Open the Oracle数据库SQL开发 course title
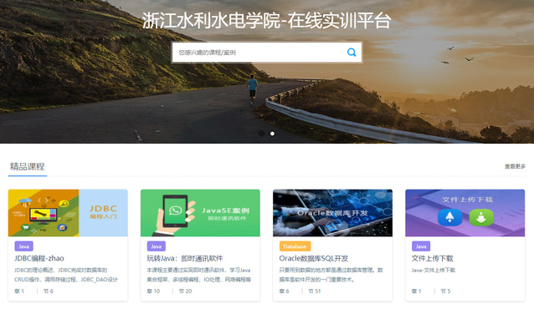534x309 pixels. click(x=313, y=258)
